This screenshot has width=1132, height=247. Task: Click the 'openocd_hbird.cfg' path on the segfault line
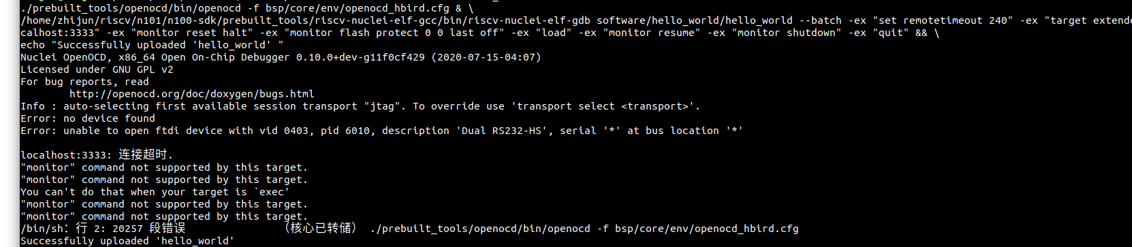point(746,229)
